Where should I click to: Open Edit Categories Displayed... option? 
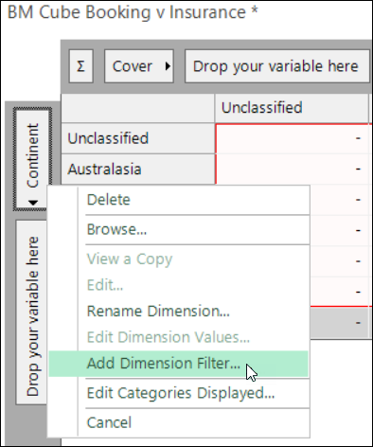pos(179,393)
